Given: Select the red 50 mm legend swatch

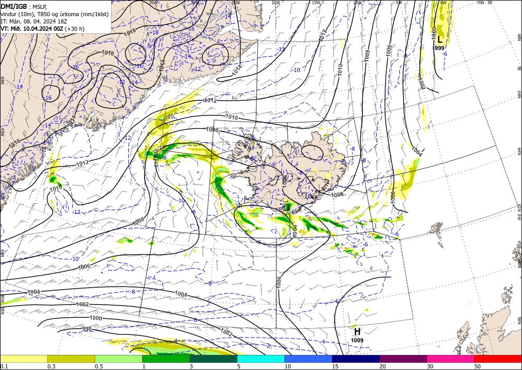Looking at the screenshot, I should [498, 359].
